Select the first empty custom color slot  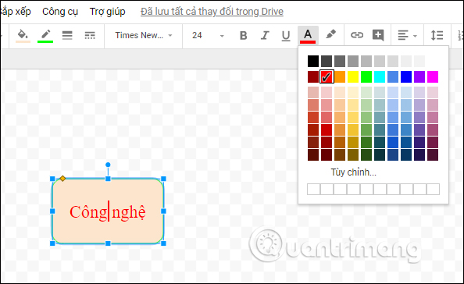(x=314, y=189)
